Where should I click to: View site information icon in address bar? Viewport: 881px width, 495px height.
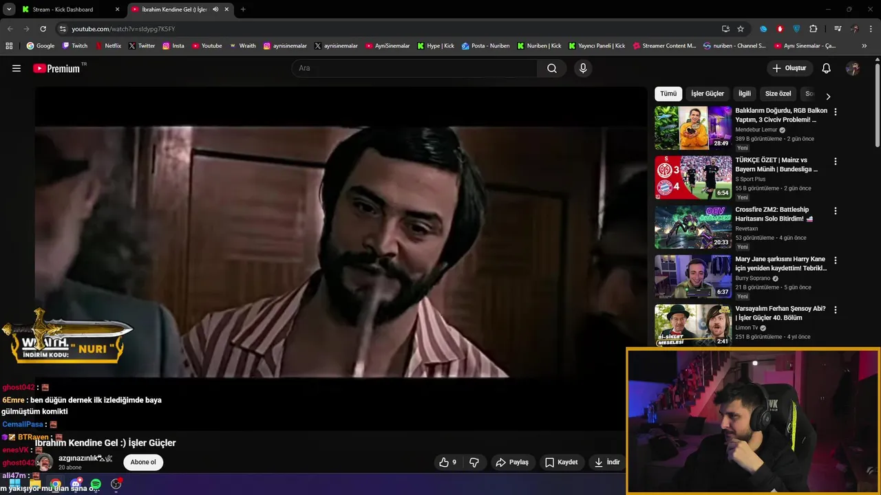[x=63, y=29]
